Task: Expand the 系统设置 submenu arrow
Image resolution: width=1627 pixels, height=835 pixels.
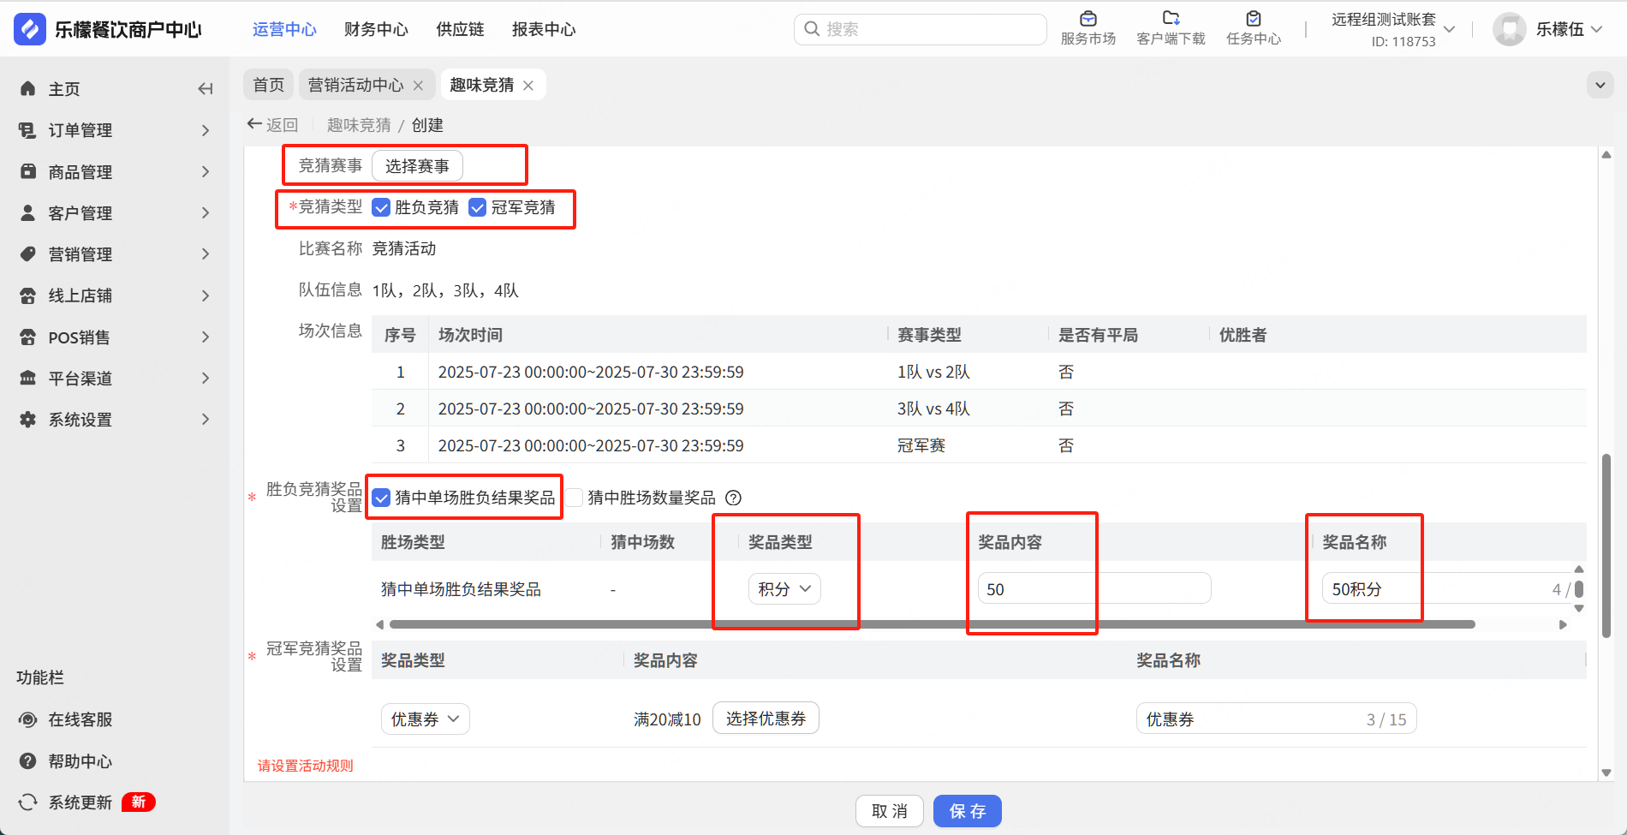Action: tap(206, 420)
